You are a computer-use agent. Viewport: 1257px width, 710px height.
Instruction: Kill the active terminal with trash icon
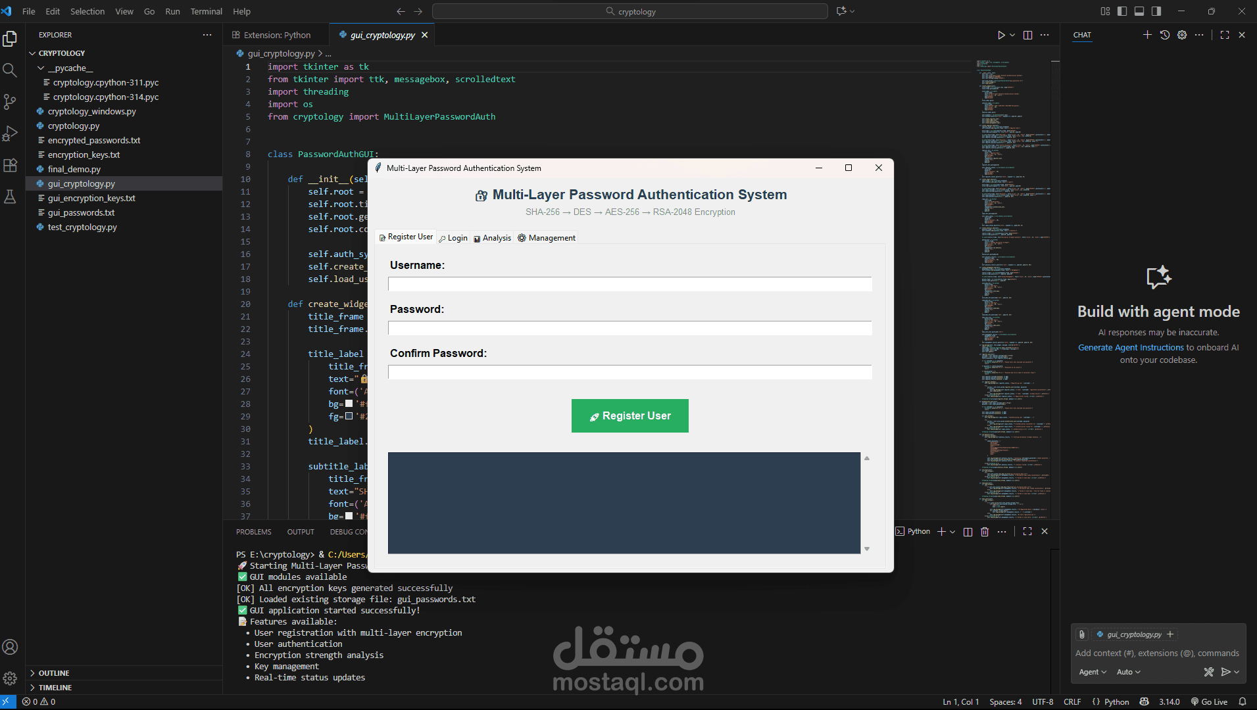tap(985, 531)
